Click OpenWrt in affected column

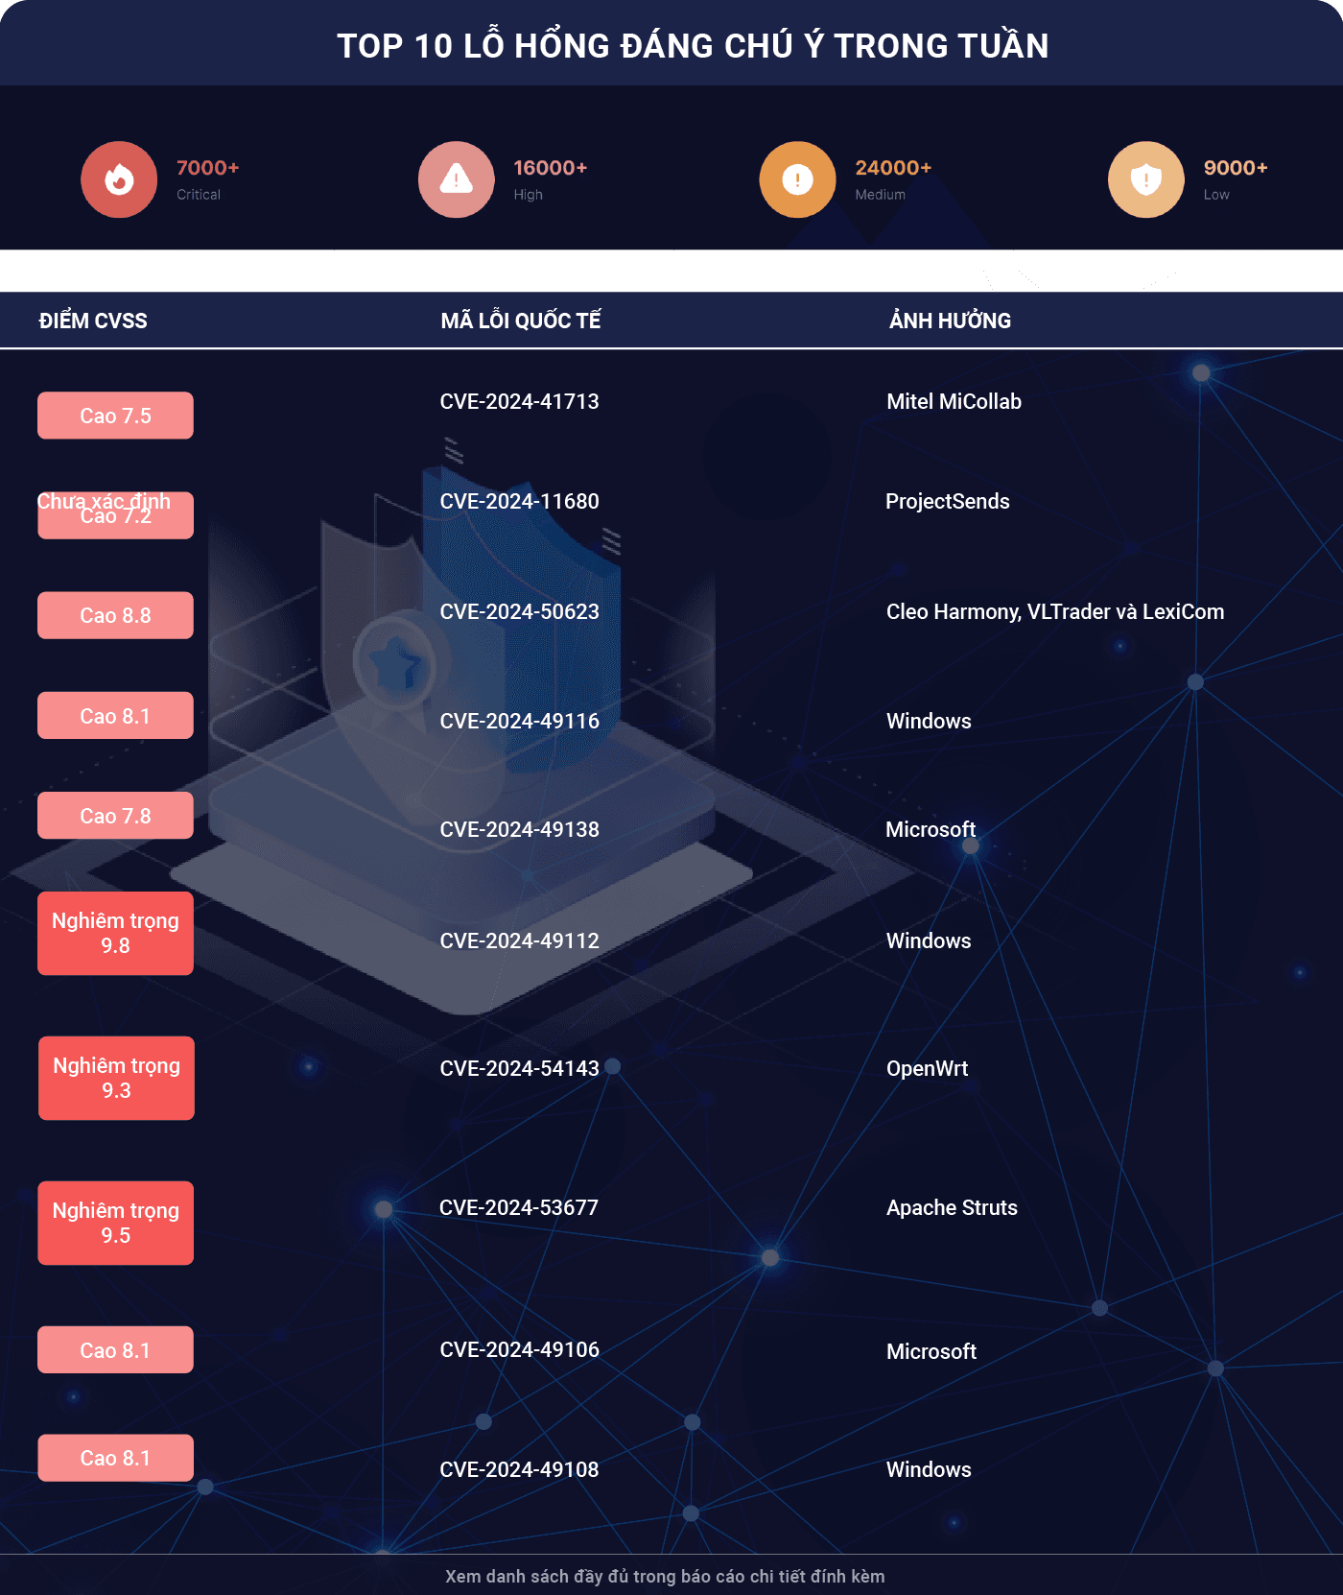coord(927,1068)
